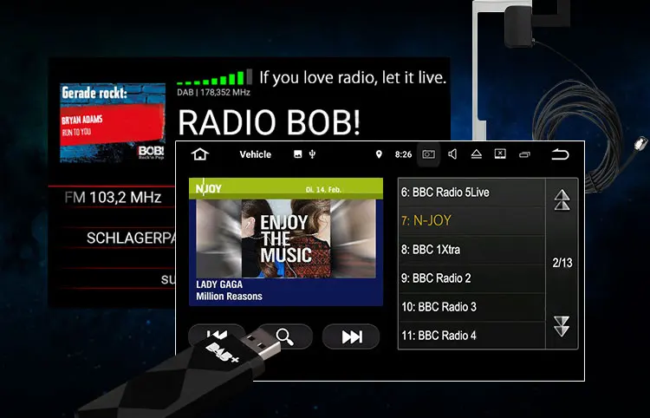Tap the Home icon in status bar

pos(200,154)
